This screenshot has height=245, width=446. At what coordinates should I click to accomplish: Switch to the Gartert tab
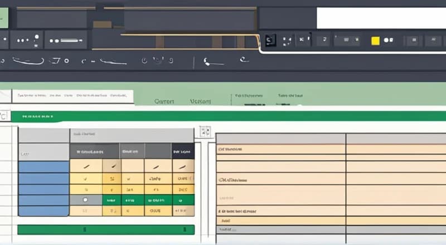(164, 101)
